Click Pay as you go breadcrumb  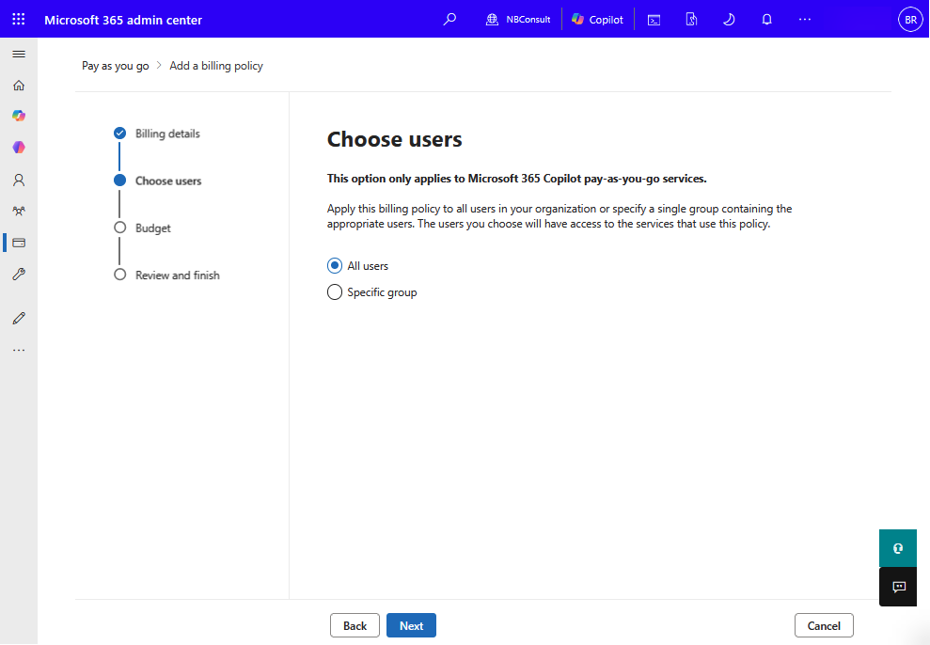coord(116,66)
